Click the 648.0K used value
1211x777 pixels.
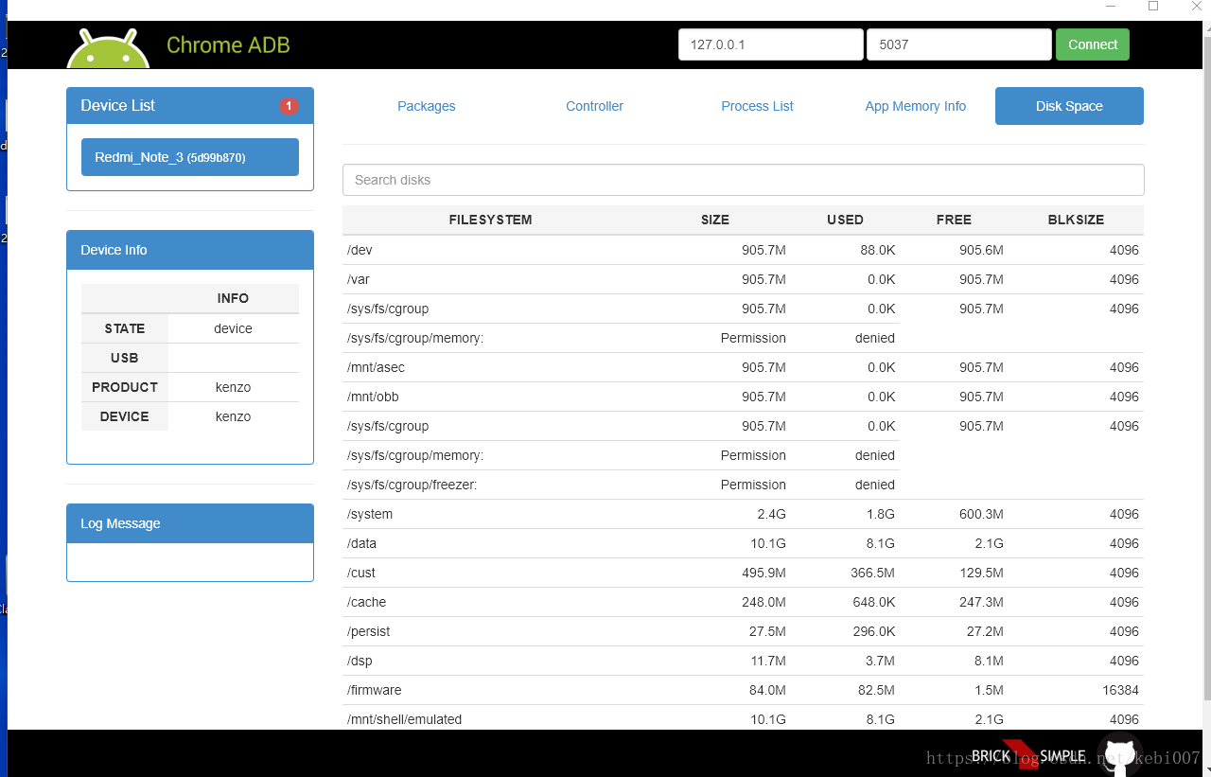point(873,602)
